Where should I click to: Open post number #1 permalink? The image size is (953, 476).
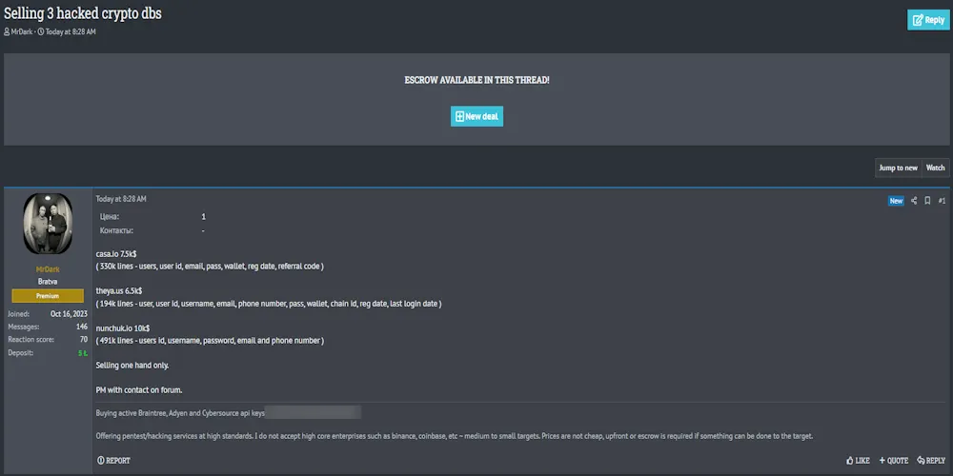click(x=942, y=200)
